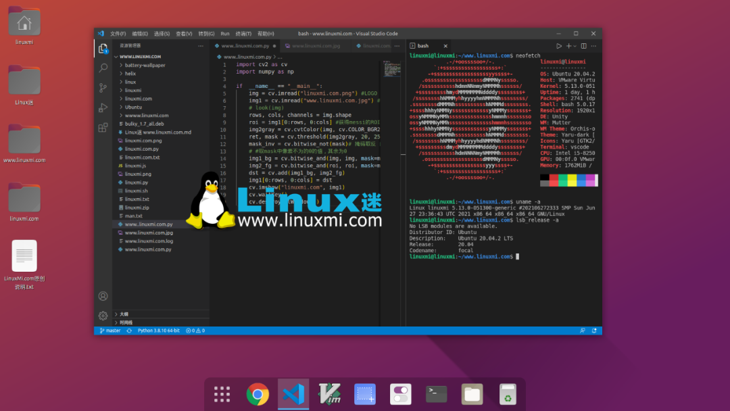Open the Manage gear in activity bar

click(103, 316)
